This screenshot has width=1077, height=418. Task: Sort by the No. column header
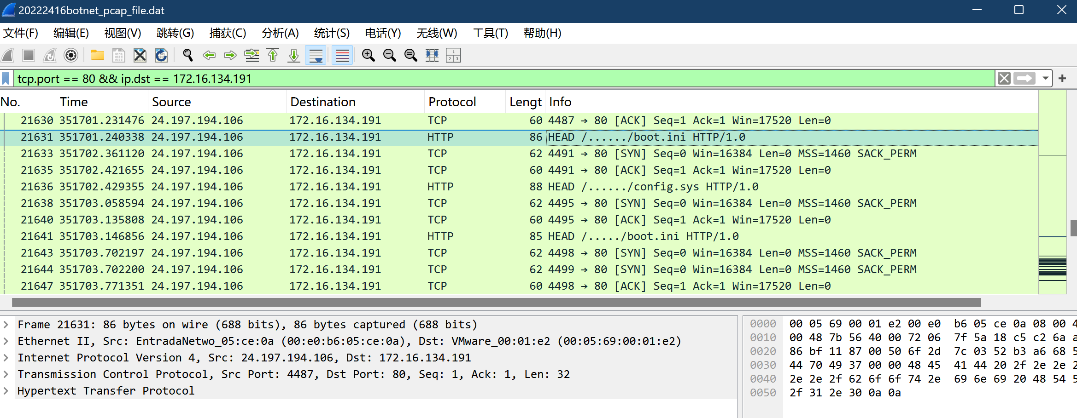pyautogui.click(x=28, y=102)
